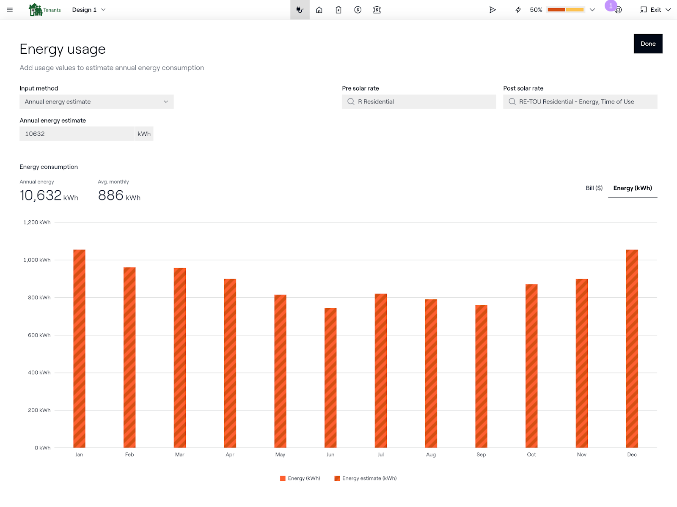The image size is (677, 507).
Task: Click the send/share arrow icon
Action: click(493, 10)
